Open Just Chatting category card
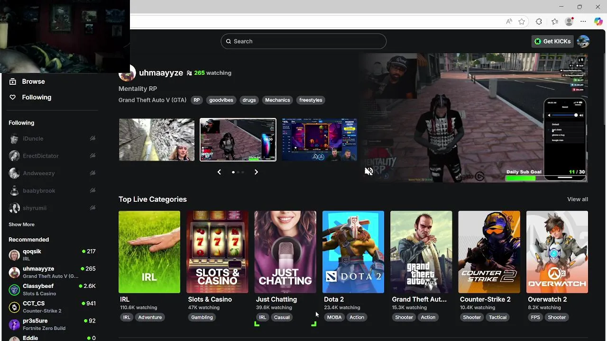The height and width of the screenshot is (341, 607). coord(285,252)
